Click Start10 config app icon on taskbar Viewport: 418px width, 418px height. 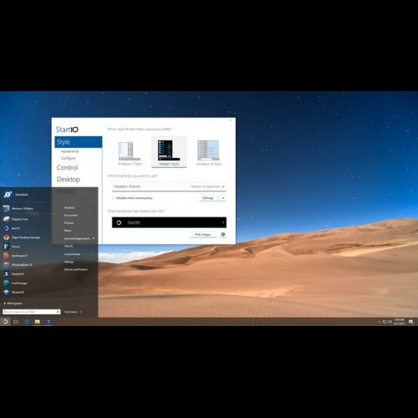[48, 322]
